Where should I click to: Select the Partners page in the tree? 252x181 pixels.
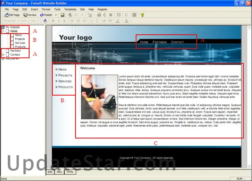click(15, 51)
